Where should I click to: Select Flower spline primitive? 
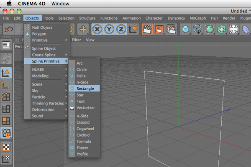(84, 148)
